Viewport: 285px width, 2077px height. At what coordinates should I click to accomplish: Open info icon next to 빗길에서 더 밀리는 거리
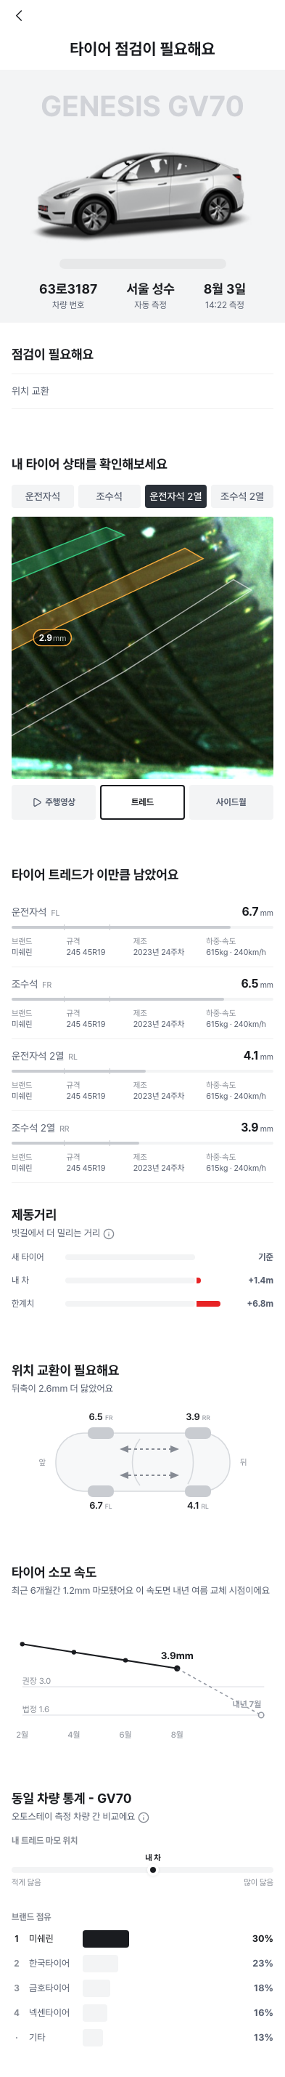(109, 1233)
